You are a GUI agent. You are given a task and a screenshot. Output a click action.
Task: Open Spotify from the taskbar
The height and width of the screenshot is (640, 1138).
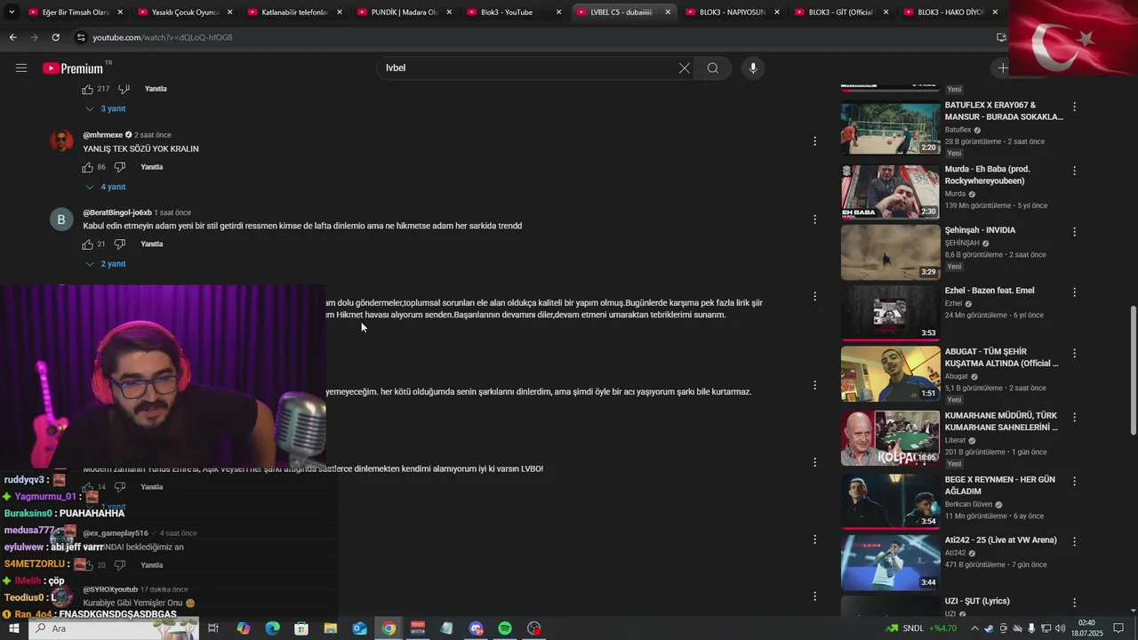[505, 628]
